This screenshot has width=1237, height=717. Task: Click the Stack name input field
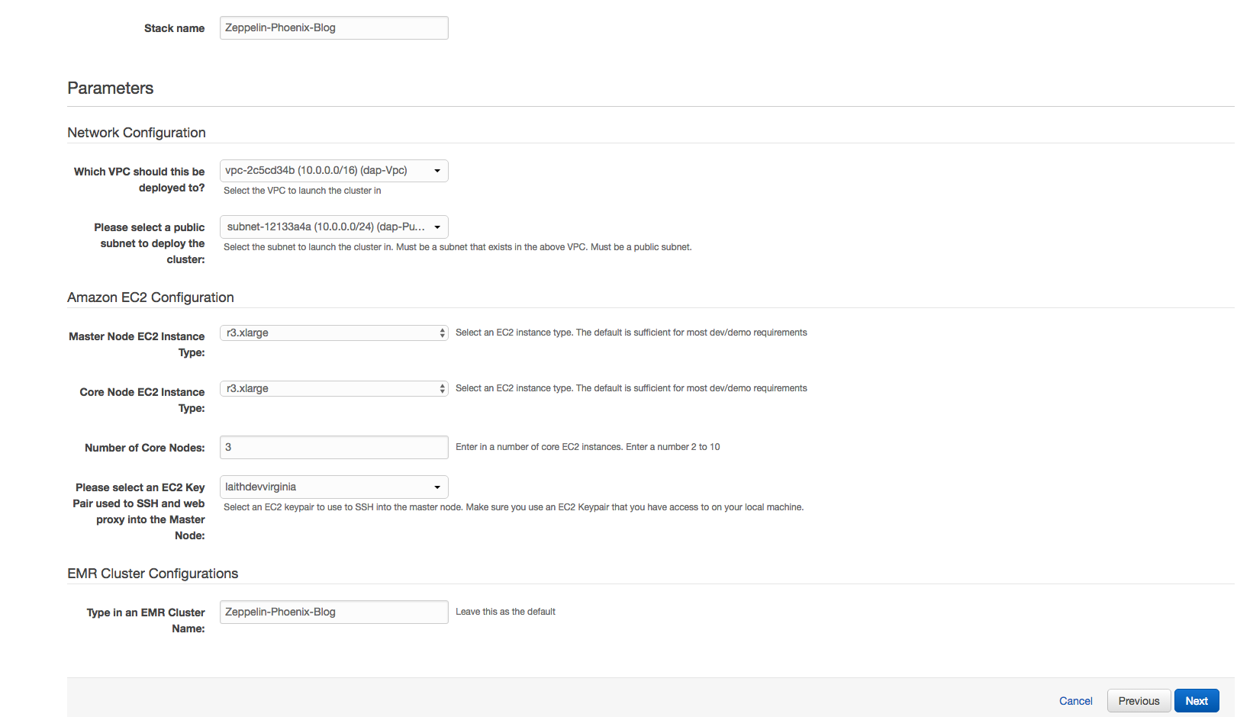tap(333, 28)
